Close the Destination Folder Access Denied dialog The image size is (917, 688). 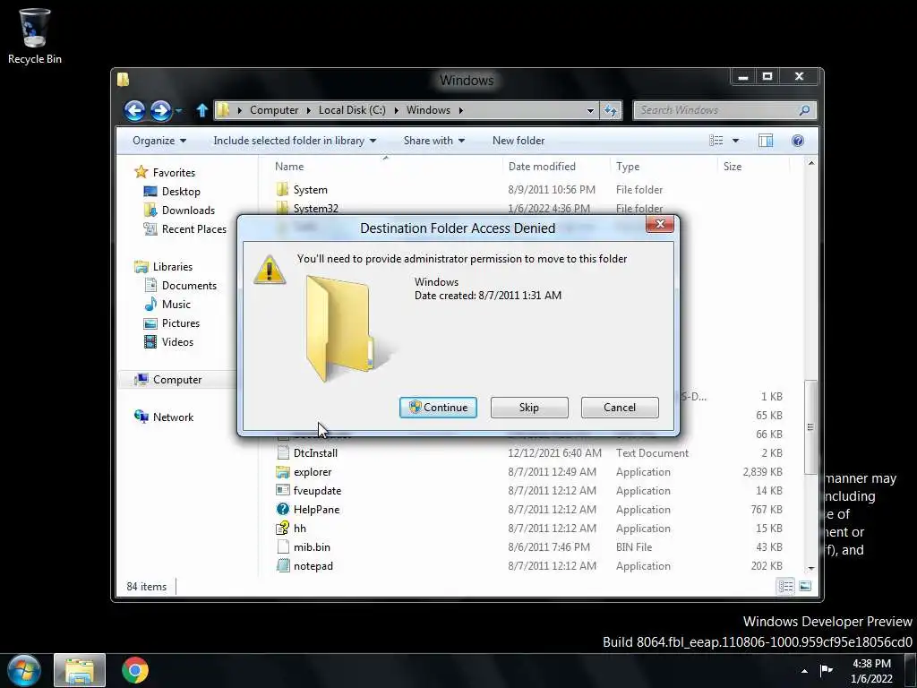coord(660,224)
